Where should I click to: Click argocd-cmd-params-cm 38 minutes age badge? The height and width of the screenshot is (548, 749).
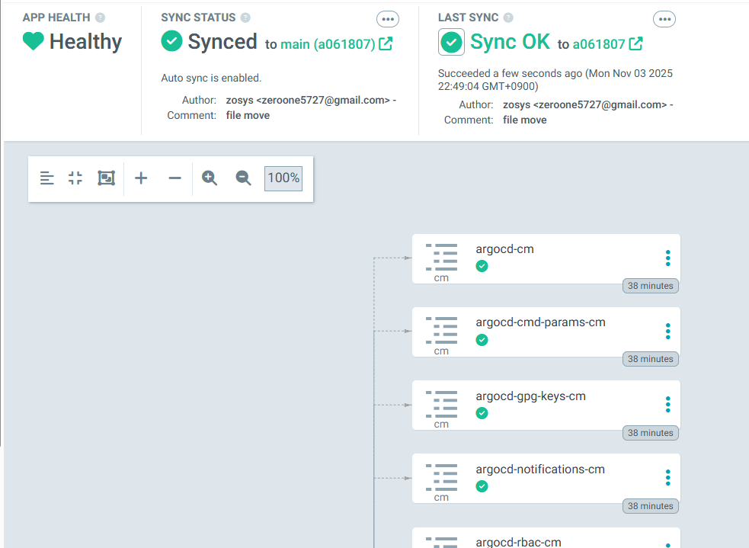coord(651,359)
